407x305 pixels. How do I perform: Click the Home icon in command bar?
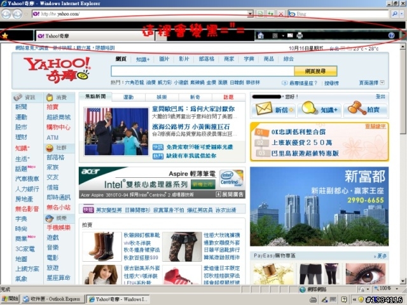(261, 36)
